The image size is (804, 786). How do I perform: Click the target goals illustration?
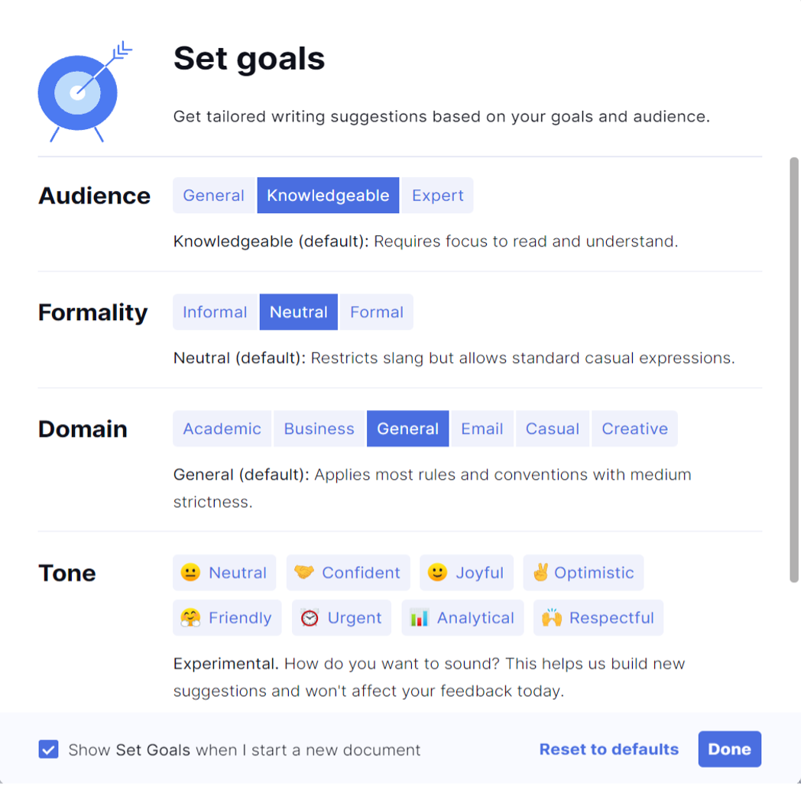click(85, 92)
